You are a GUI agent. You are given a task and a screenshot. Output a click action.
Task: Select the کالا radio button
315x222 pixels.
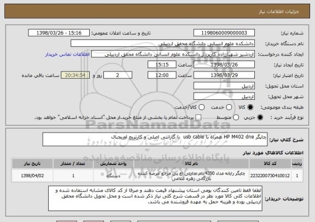(250, 107)
